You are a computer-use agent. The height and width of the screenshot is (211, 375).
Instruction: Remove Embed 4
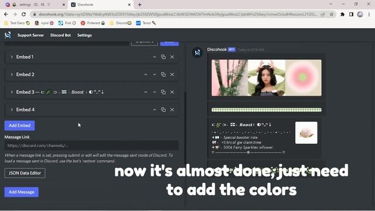(x=172, y=110)
